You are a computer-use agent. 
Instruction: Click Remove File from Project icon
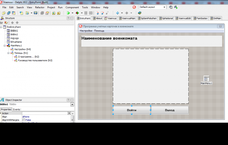(x=59, y=13)
